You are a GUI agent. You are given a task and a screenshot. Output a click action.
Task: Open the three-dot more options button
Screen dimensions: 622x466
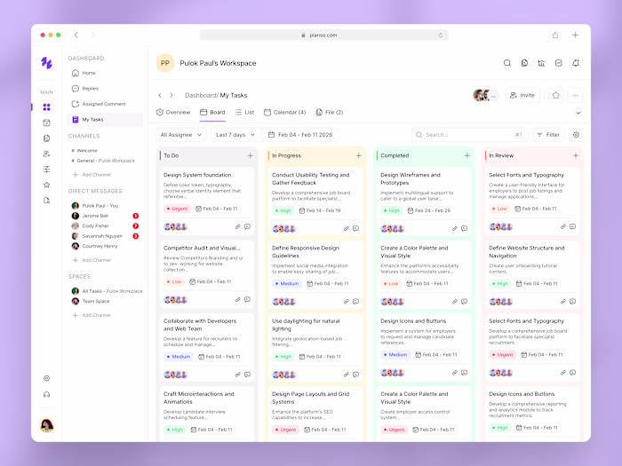point(575,95)
